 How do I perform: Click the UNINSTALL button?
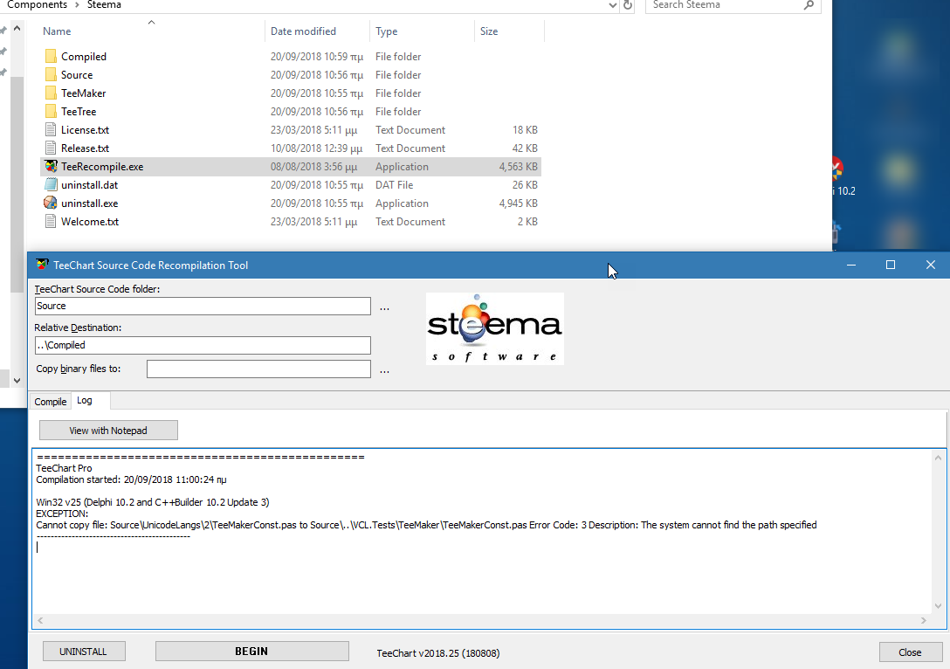[x=84, y=652]
